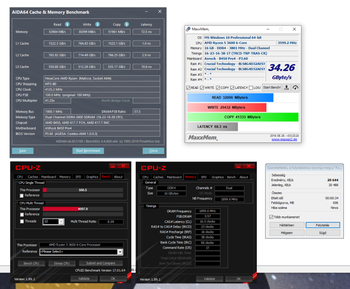Uncheck the LATENCY checkbox in MaxxMem
350x289 pixels.
click(232, 88)
